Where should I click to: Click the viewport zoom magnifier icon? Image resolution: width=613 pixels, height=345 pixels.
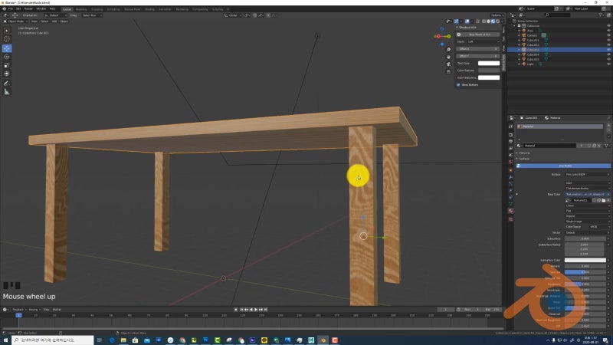(x=448, y=50)
